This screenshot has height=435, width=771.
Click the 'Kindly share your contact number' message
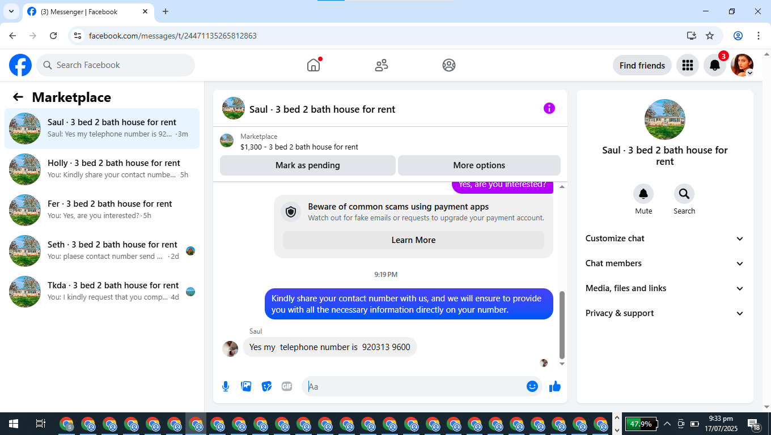[409, 304]
